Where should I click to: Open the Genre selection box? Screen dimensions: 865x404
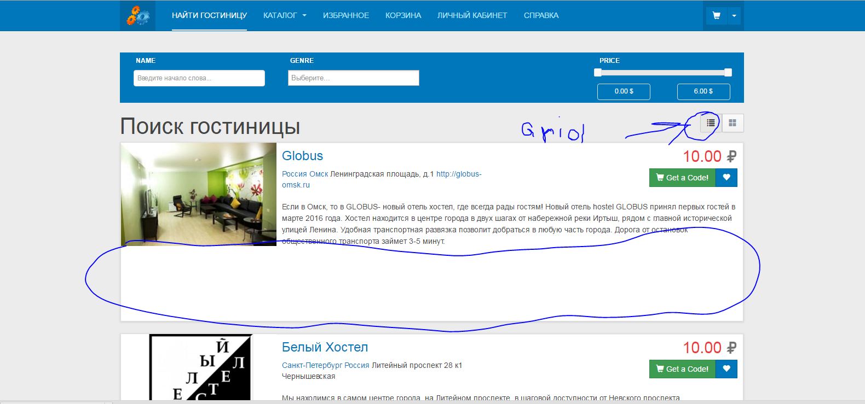tap(354, 78)
